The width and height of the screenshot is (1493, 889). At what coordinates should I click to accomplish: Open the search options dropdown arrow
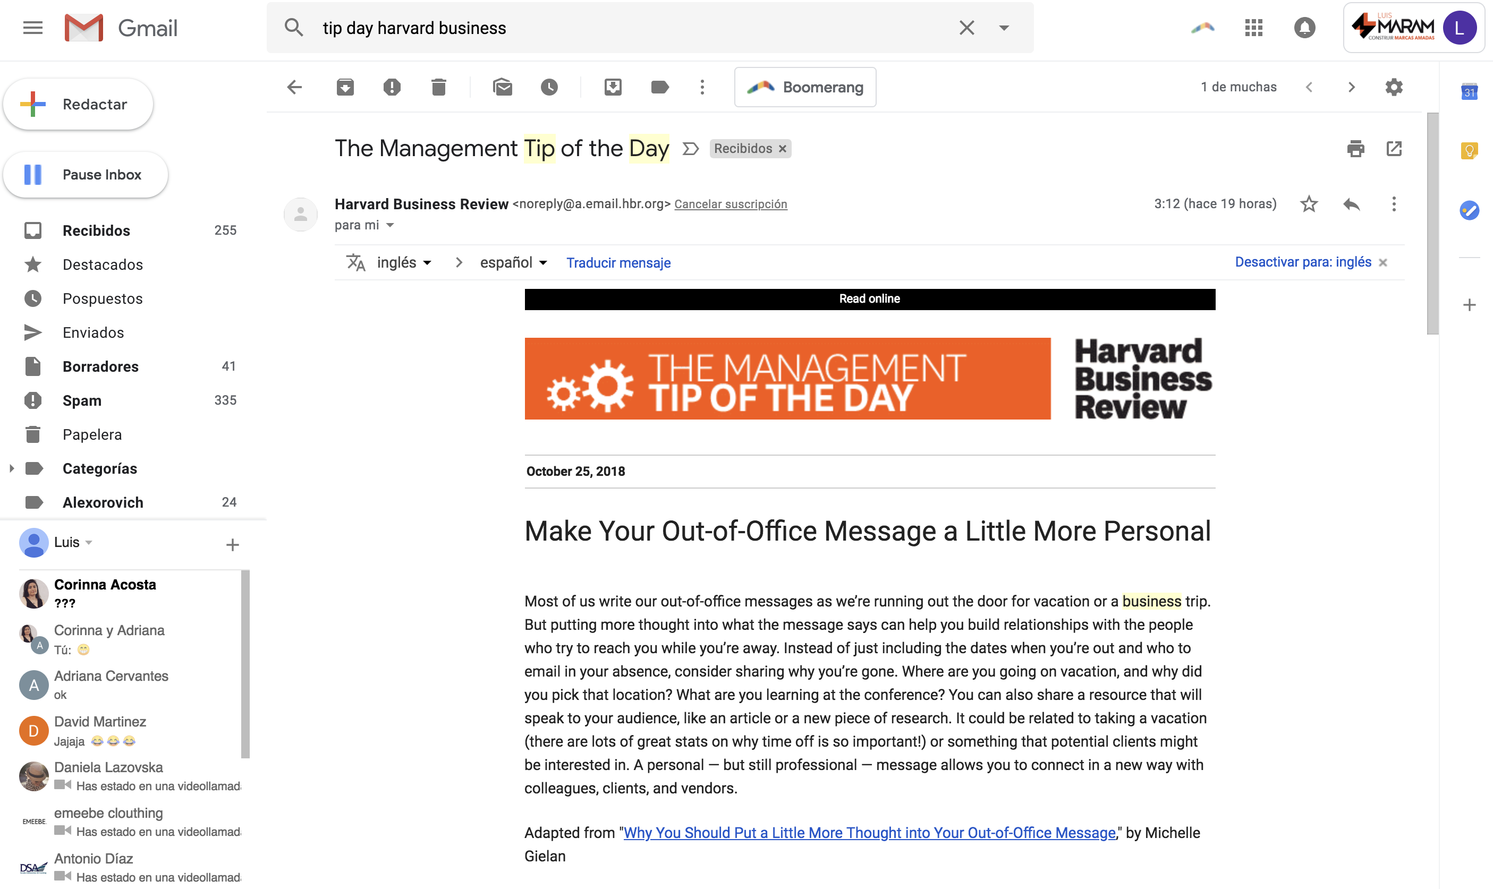(x=1004, y=28)
